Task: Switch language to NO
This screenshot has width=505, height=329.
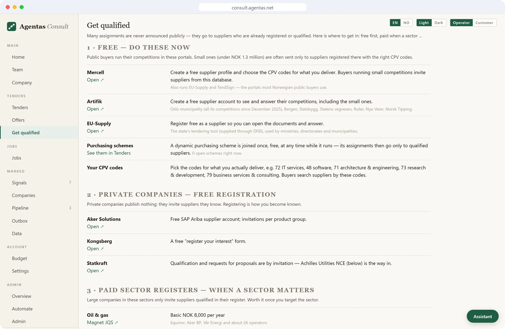Action: [x=407, y=23]
